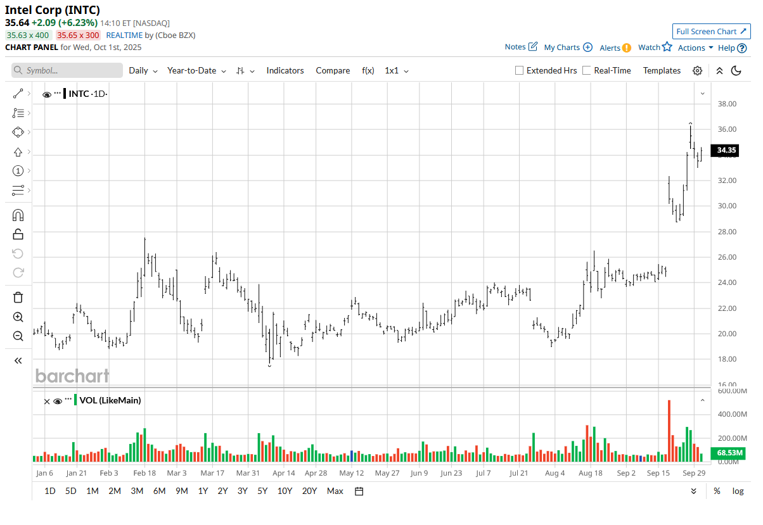The width and height of the screenshot is (763, 525).
Task: Open VOL indicator more options dots
Action: point(68,400)
